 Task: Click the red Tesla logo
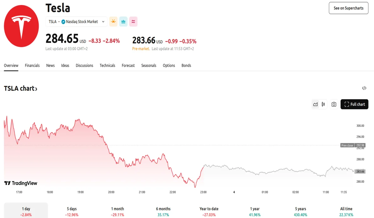pos(21,26)
